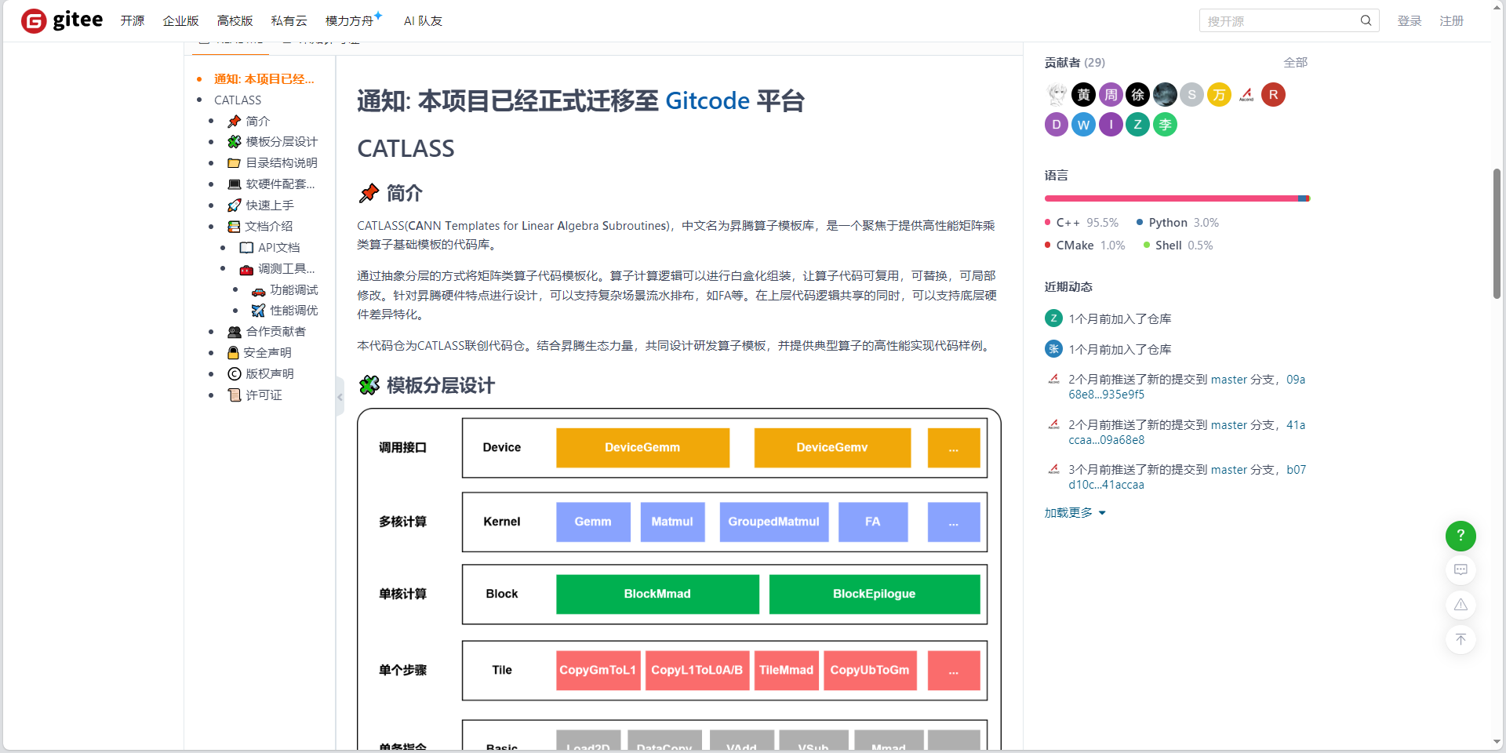
Task: Open the Ascend contributor avatar
Action: [1246, 94]
